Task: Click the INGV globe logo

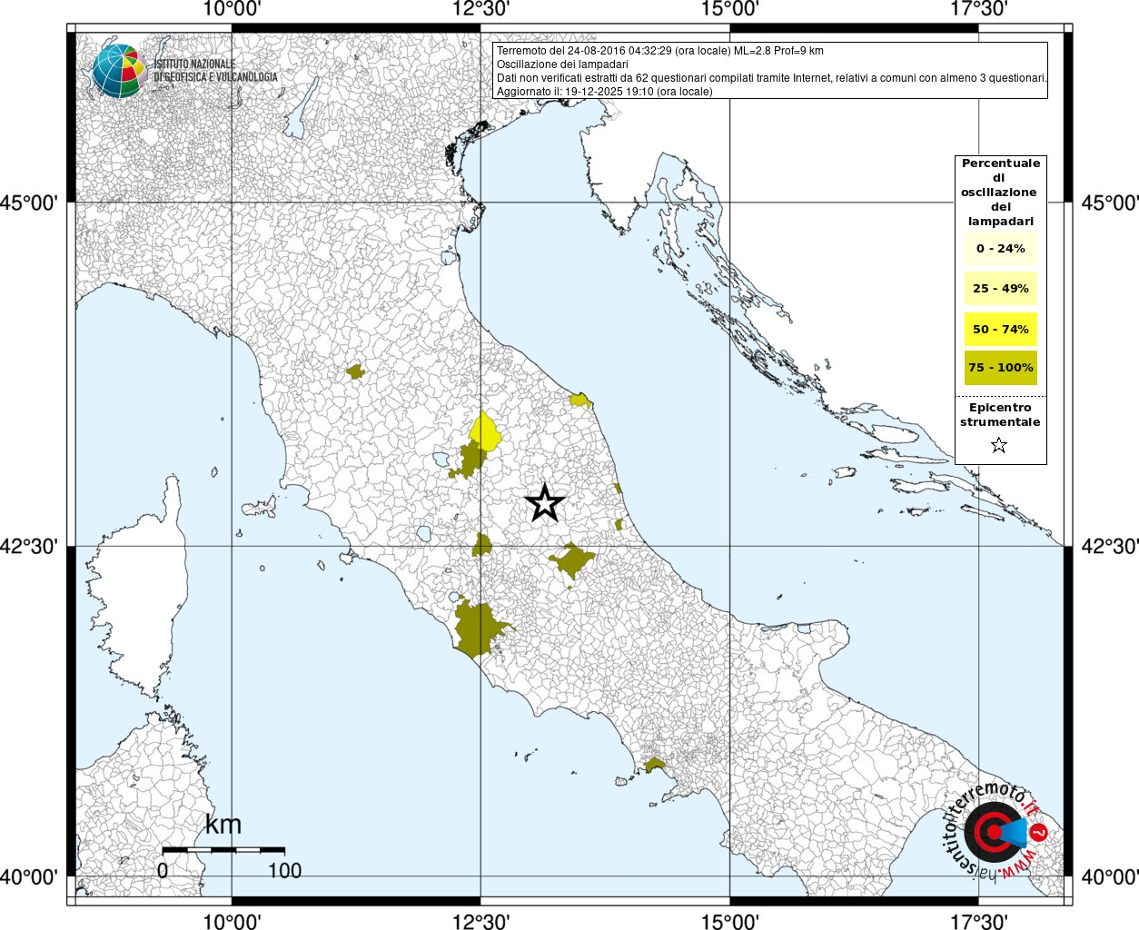Action: 119,71
